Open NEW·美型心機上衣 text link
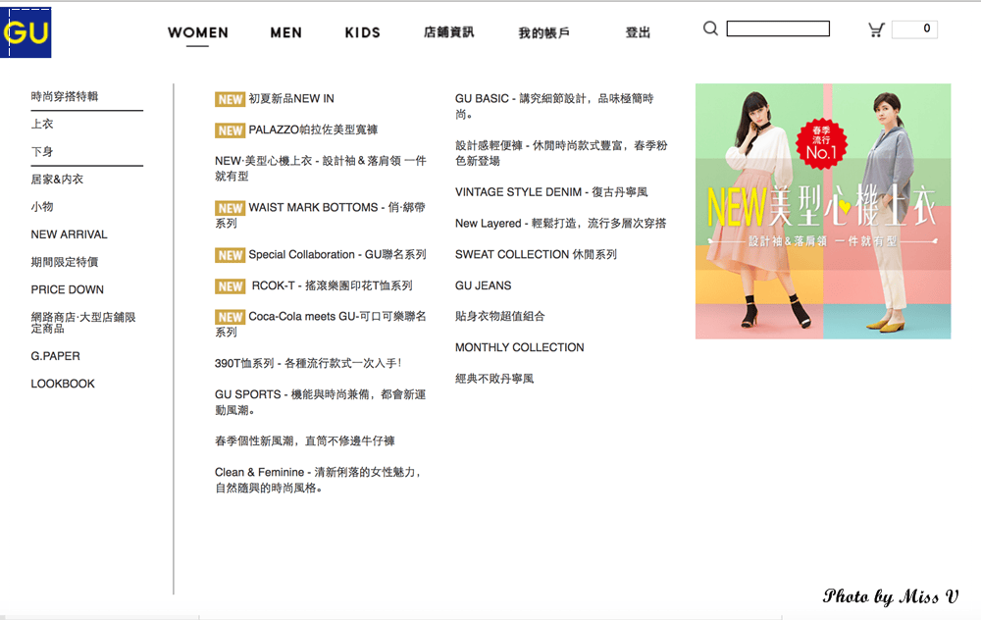 321,169
